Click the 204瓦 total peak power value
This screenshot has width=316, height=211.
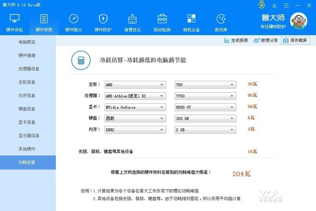[x=241, y=174]
